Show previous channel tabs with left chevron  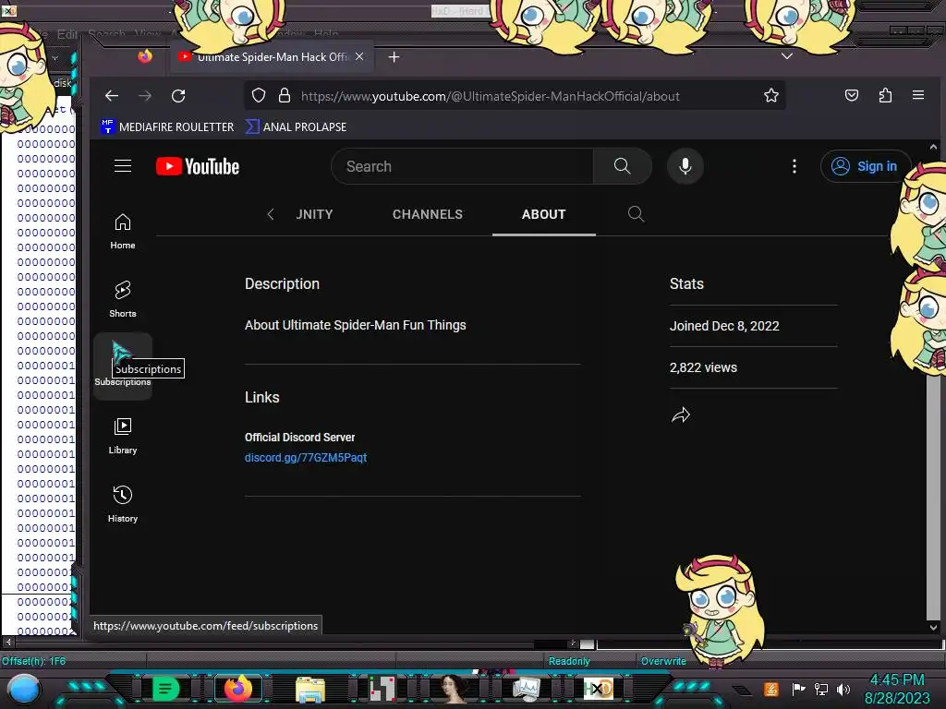click(x=271, y=214)
